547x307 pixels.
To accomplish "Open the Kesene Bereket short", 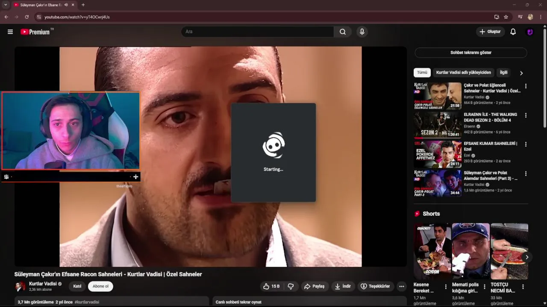I will pyautogui.click(x=432, y=251).
